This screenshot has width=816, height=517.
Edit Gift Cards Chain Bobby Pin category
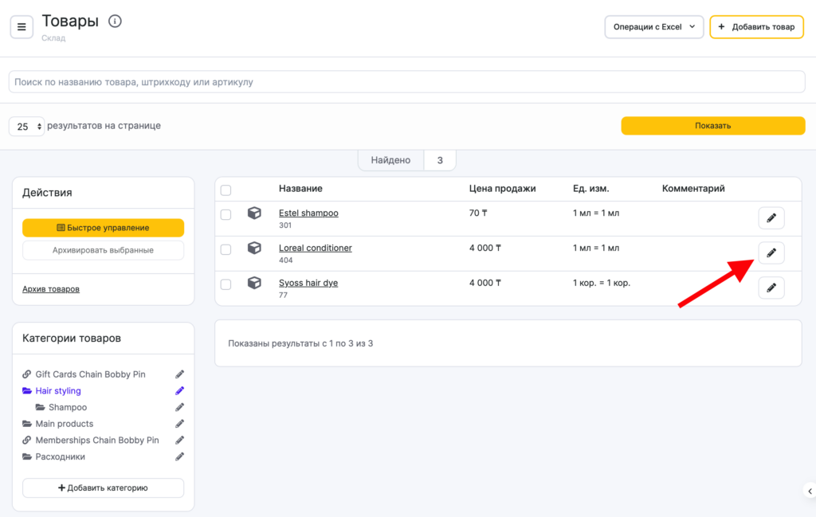pyautogui.click(x=180, y=374)
